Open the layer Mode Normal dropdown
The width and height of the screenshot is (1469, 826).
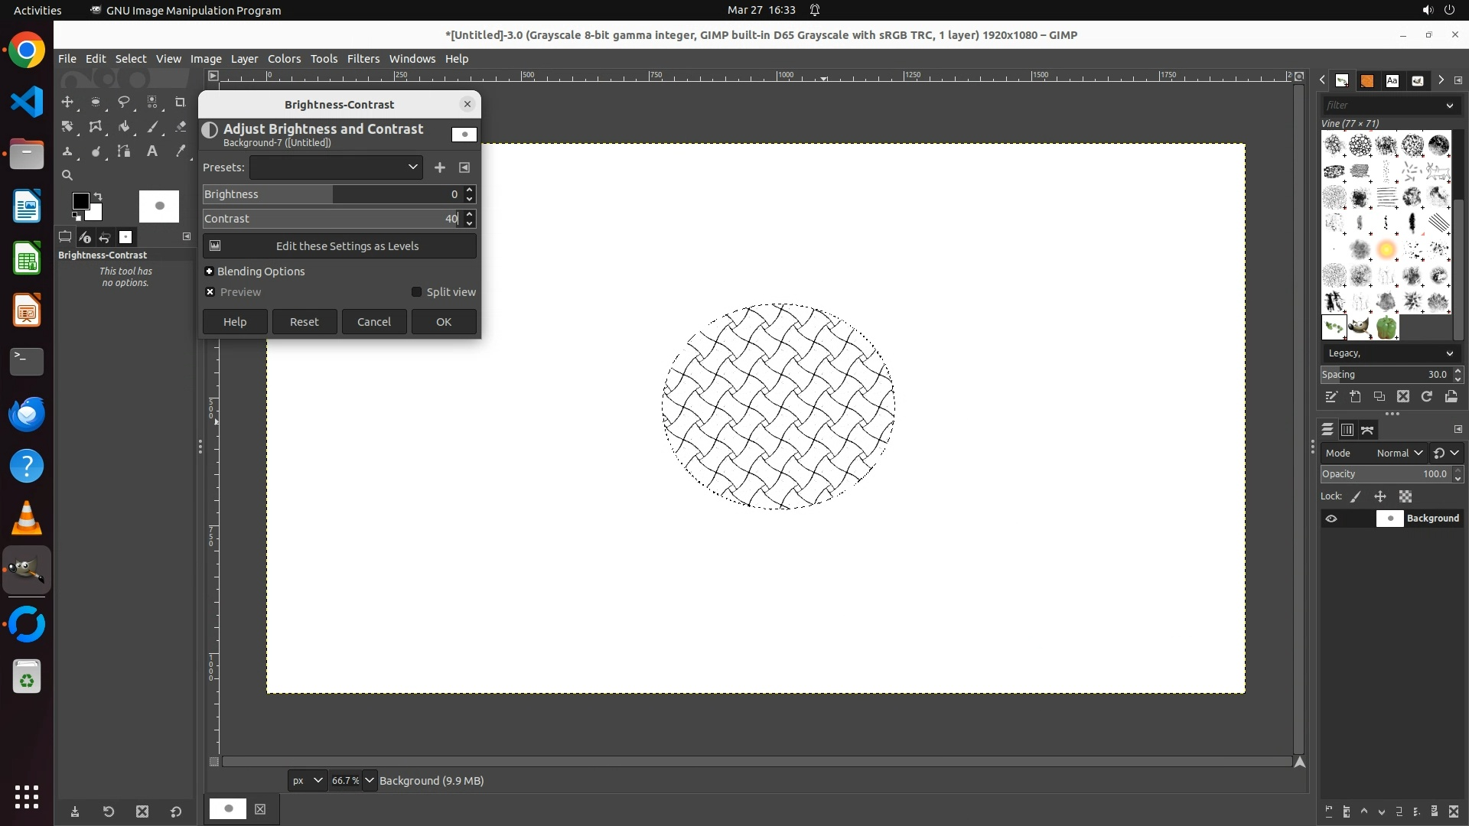pos(1399,453)
